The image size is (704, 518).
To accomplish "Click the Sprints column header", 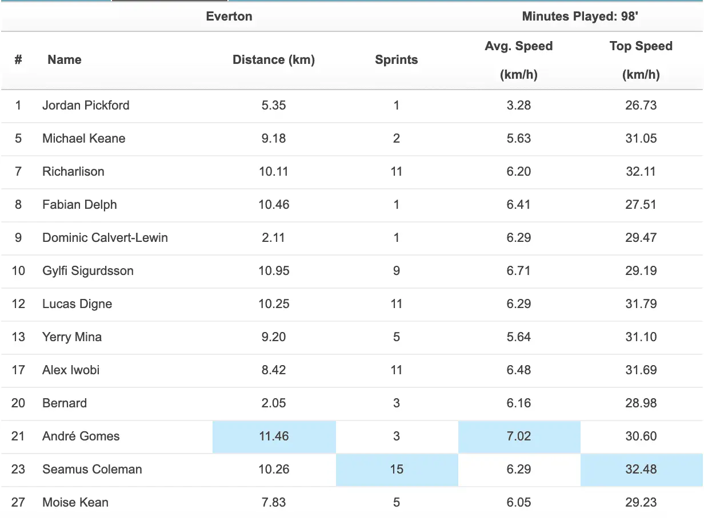I will [x=396, y=60].
